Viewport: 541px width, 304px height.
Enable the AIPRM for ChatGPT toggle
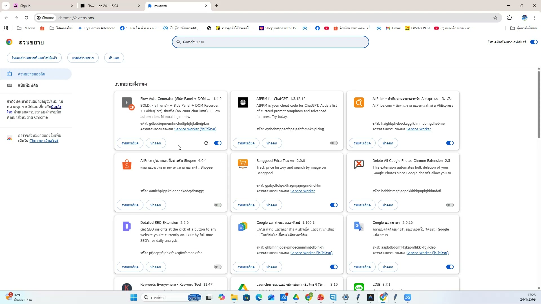click(334, 143)
